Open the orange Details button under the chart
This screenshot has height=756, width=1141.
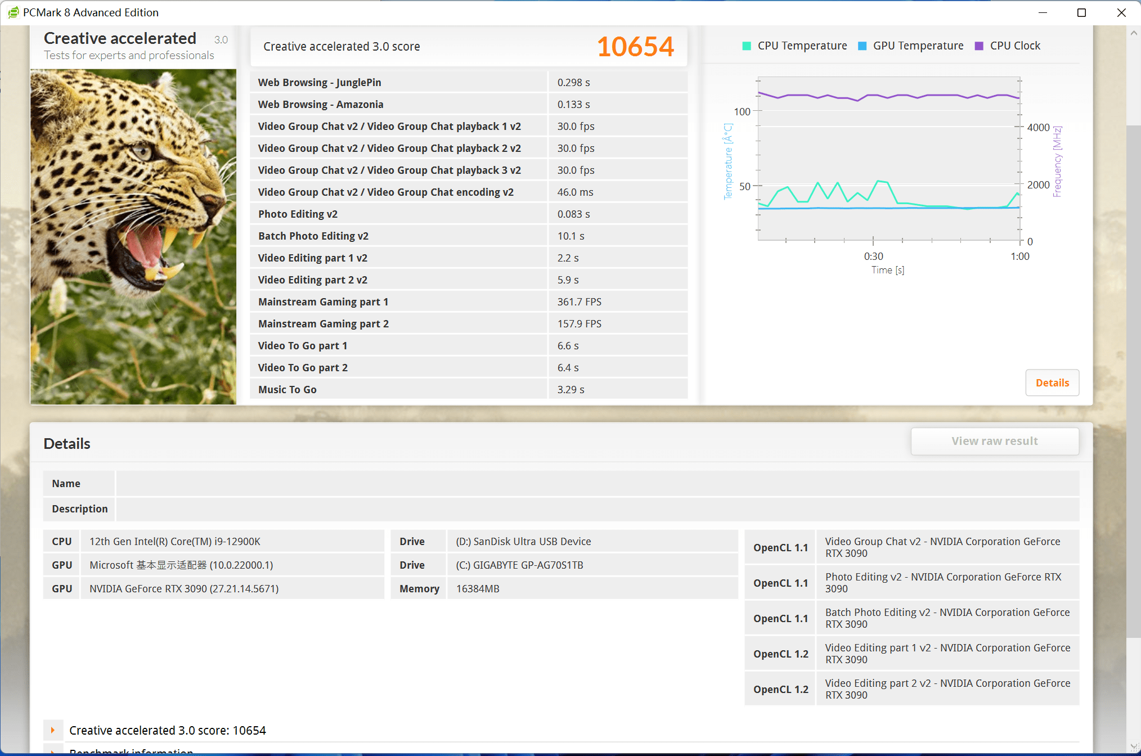coord(1052,382)
